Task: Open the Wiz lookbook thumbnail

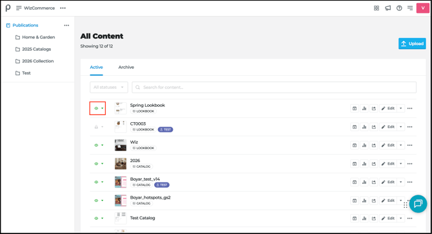Action: pyautogui.click(x=121, y=145)
